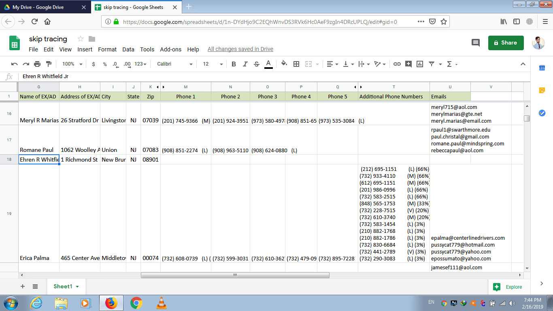Open the font size 12 dropdown

point(213,64)
